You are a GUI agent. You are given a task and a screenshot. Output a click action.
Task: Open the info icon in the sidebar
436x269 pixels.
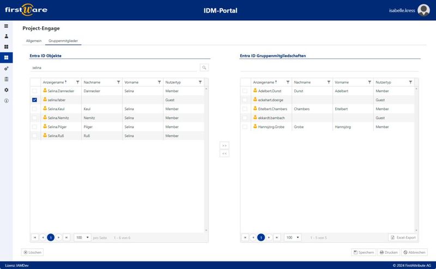tap(6, 101)
